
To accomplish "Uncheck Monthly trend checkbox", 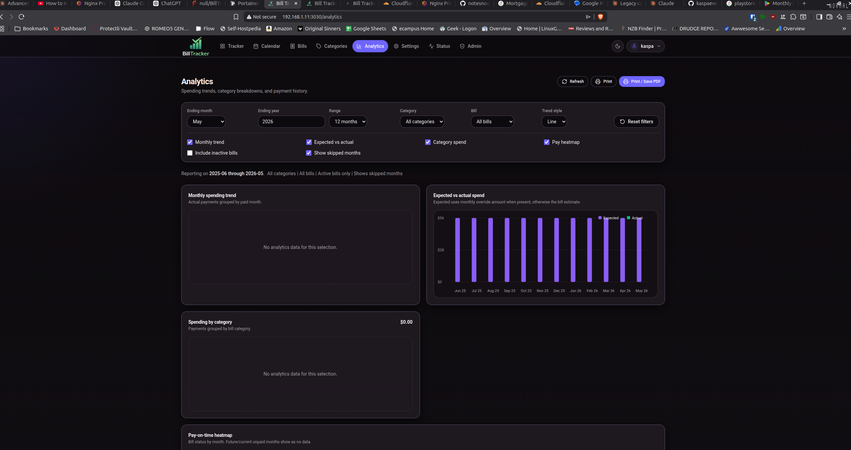I will click(190, 142).
